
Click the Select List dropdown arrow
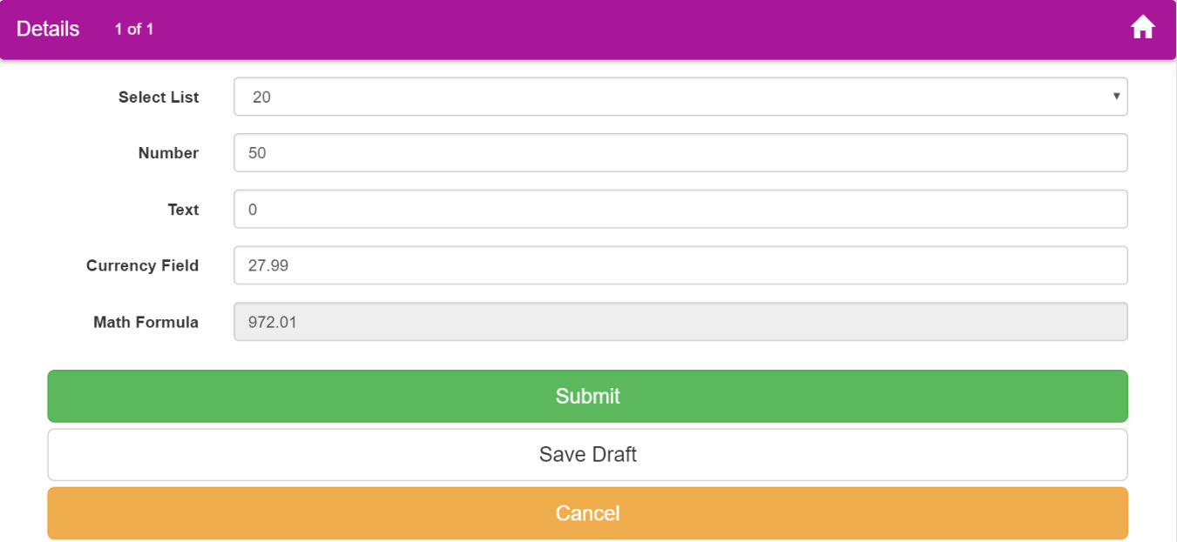(x=1116, y=97)
